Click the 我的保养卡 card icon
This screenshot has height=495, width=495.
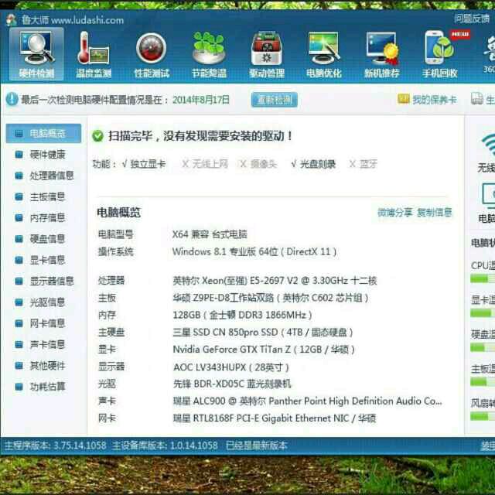(404, 99)
